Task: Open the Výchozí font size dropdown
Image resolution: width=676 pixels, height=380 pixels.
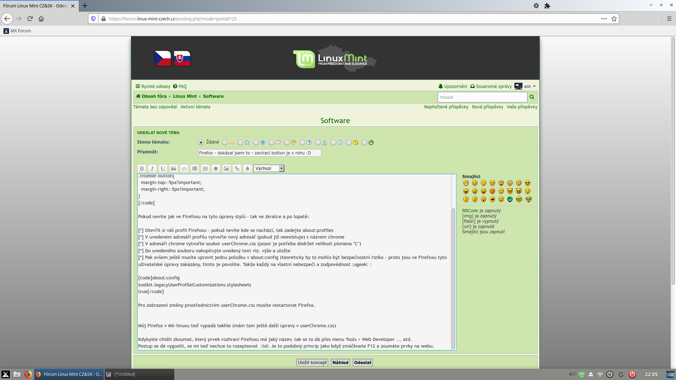Action: [x=269, y=169]
